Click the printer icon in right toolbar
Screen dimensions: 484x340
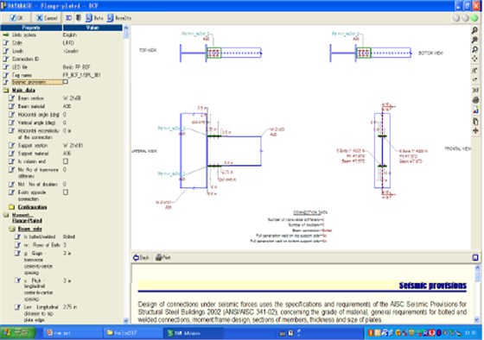pyautogui.click(x=475, y=99)
